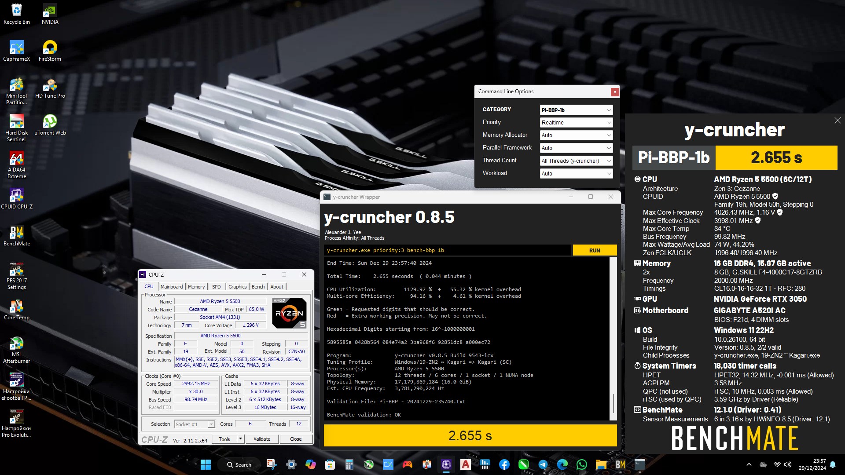
Task: Click the BenchMate BM taskbar icon
Action: pyautogui.click(x=620, y=464)
